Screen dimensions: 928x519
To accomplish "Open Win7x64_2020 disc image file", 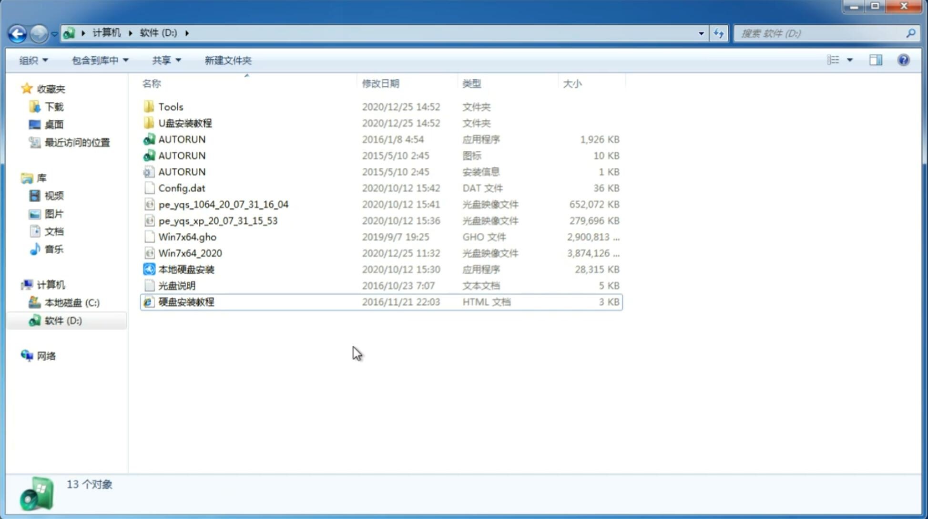I will (189, 253).
